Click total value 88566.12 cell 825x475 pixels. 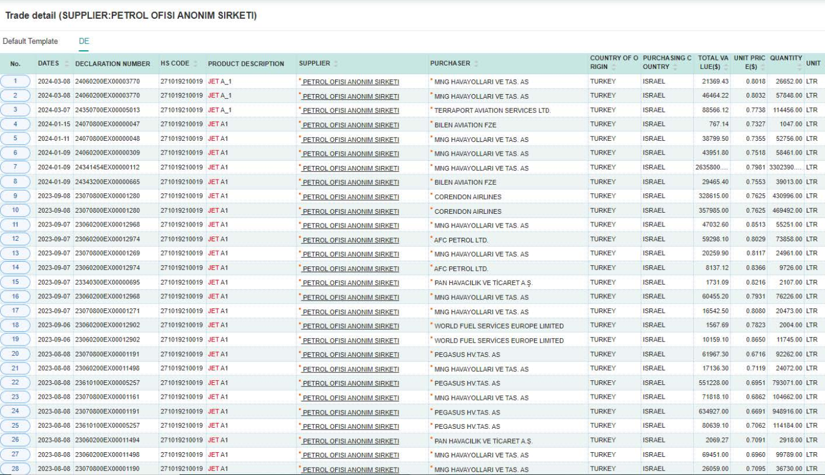(x=715, y=110)
